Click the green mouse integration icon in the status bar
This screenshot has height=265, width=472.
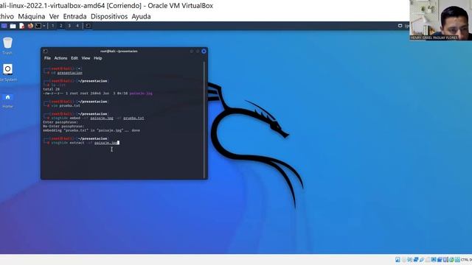point(451,260)
